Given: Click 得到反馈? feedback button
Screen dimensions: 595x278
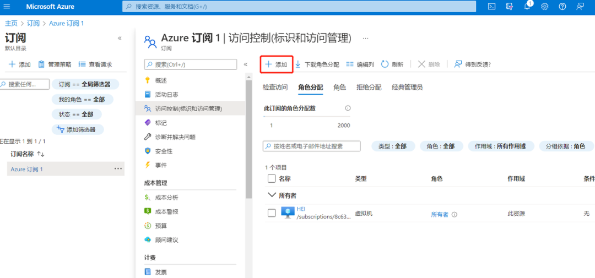Looking at the screenshot, I should pos(473,64).
